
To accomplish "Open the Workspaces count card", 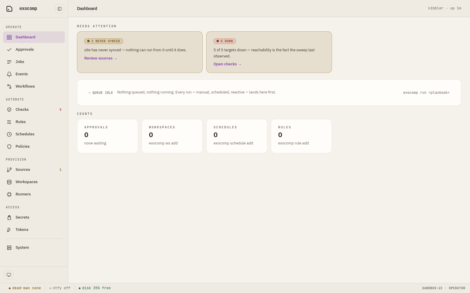I will tap(172, 136).
